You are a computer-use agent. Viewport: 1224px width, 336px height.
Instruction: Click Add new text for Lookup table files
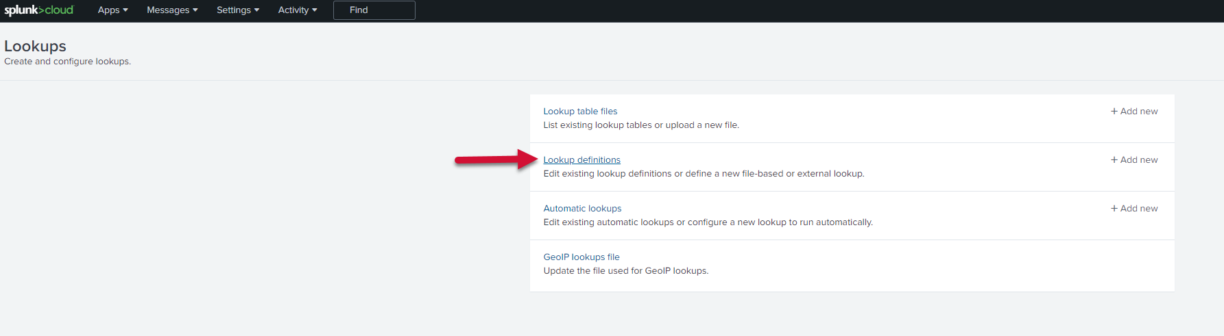(1139, 112)
